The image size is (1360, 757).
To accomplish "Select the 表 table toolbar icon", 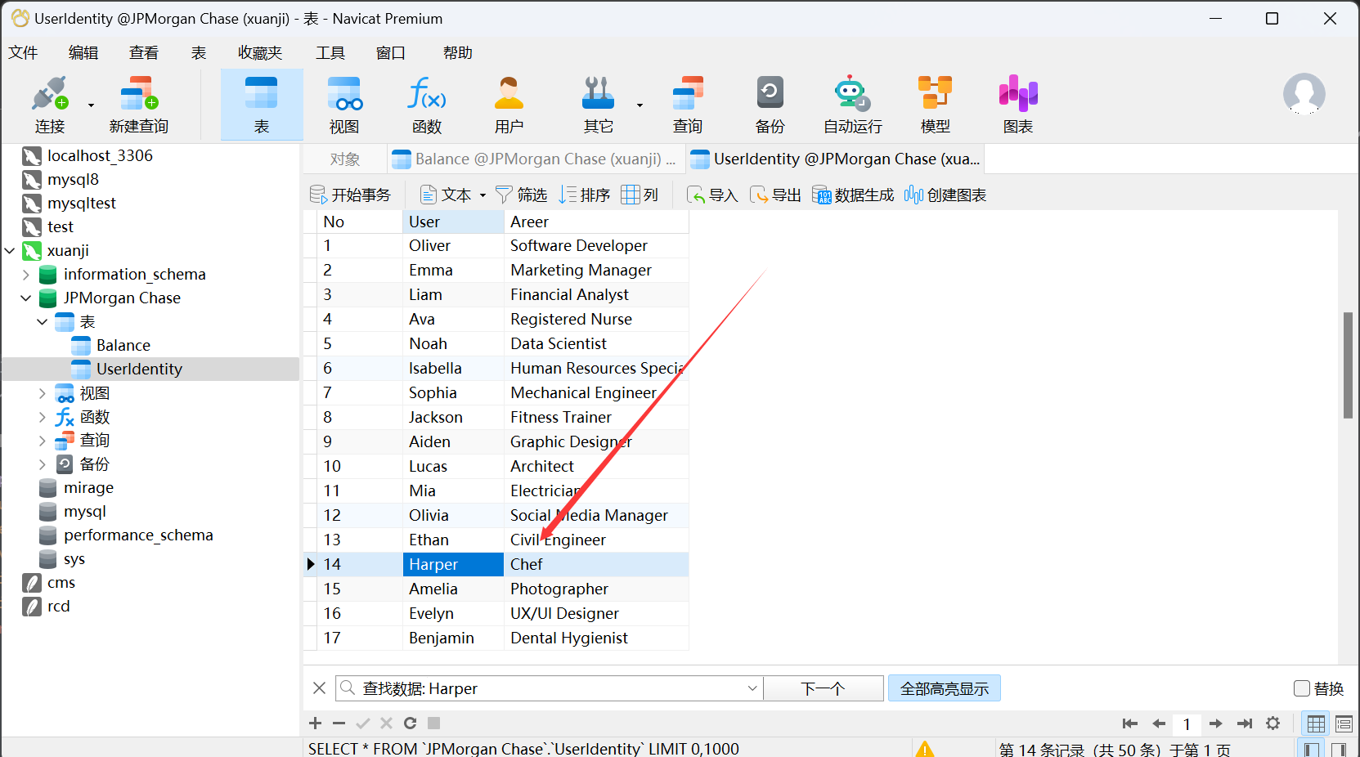I will click(262, 105).
